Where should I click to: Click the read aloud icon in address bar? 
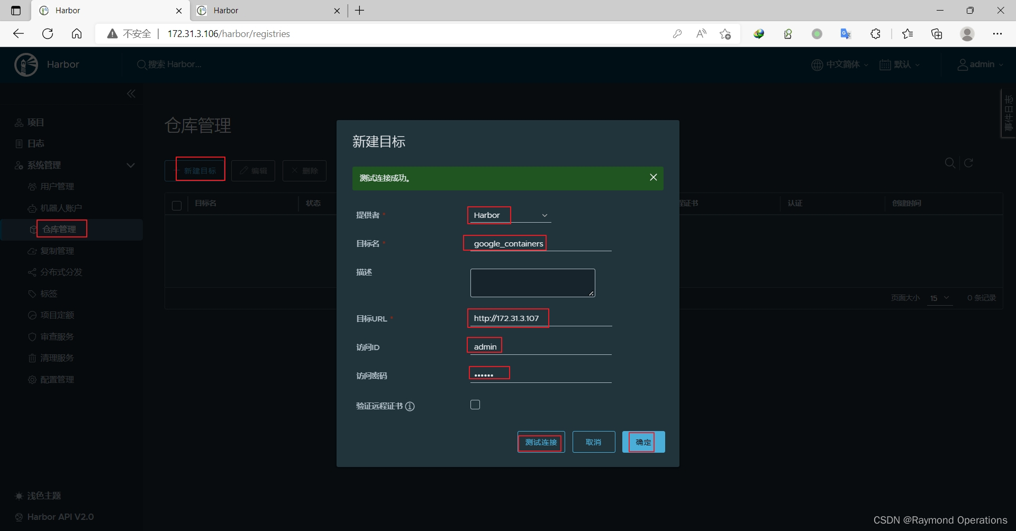[x=701, y=34]
